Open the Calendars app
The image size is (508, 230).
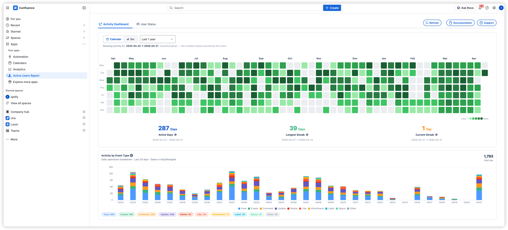pyautogui.click(x=19, y=63)
